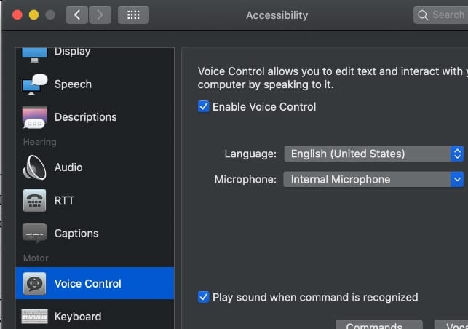Click the Display monitor icon in sidebar

tap(34, 52)
